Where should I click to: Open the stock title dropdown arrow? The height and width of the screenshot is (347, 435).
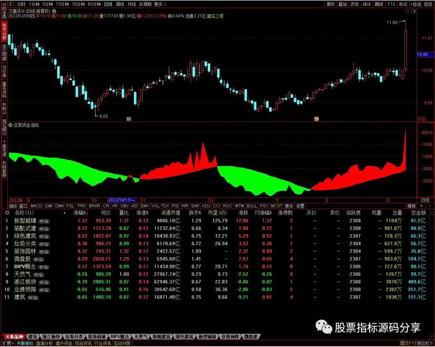click(54, 11)
